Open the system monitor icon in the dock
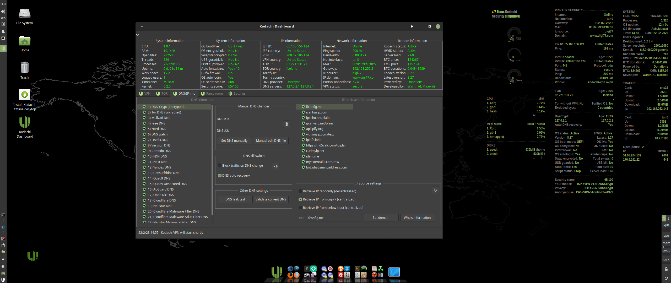Viewport: 671px width, 283px height. pyautogui.click(x=358, y=269)
